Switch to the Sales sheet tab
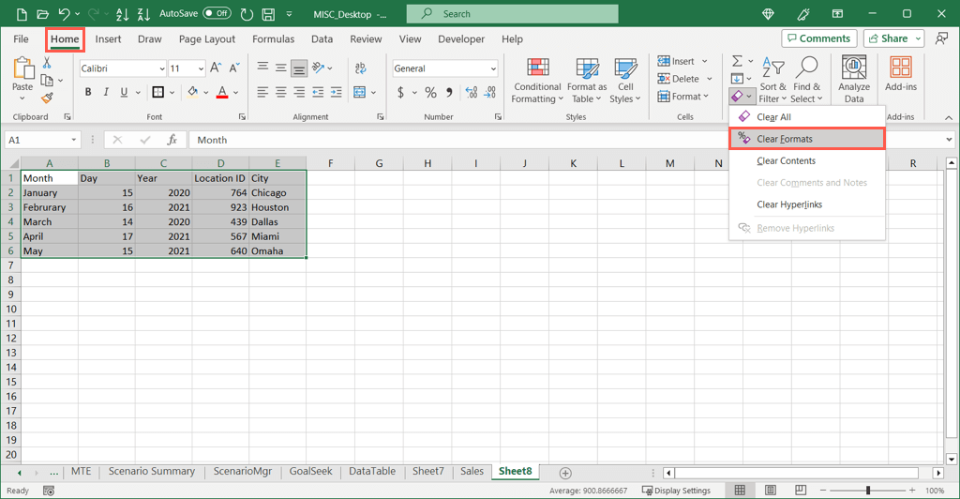 472,471
